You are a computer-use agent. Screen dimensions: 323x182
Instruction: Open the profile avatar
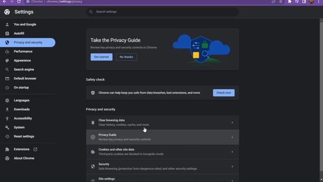click(311, 2)
